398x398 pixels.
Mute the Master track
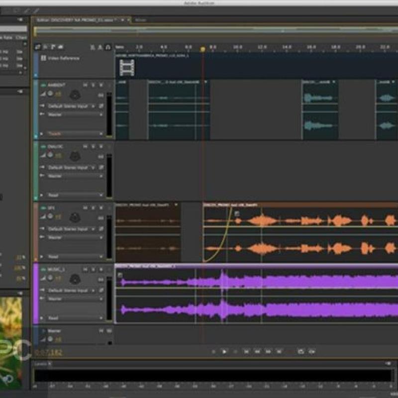[101, 331]
